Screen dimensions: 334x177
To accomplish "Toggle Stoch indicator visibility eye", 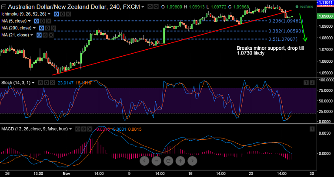I will coord(40,83).
